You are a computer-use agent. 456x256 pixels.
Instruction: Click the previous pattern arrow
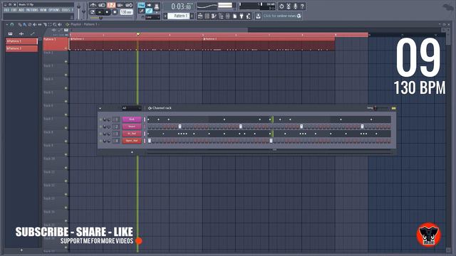click(165, 16)
